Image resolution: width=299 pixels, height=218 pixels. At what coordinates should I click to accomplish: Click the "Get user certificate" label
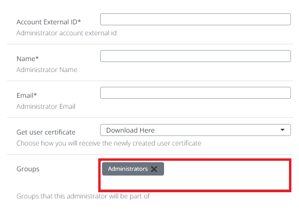(x=46, y=132)
